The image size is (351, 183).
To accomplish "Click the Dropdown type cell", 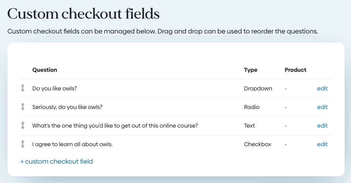I will click(258, 89).
